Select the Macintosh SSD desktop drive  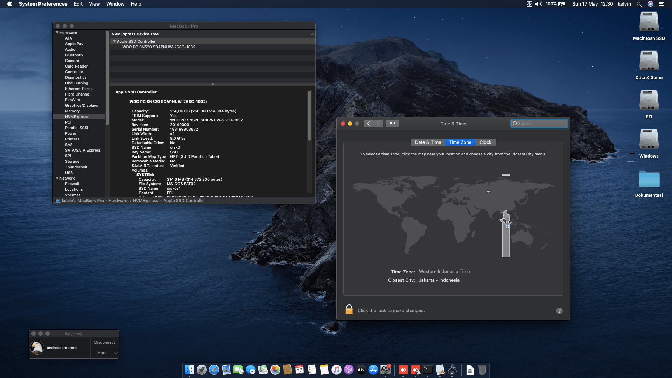point(649,26)
